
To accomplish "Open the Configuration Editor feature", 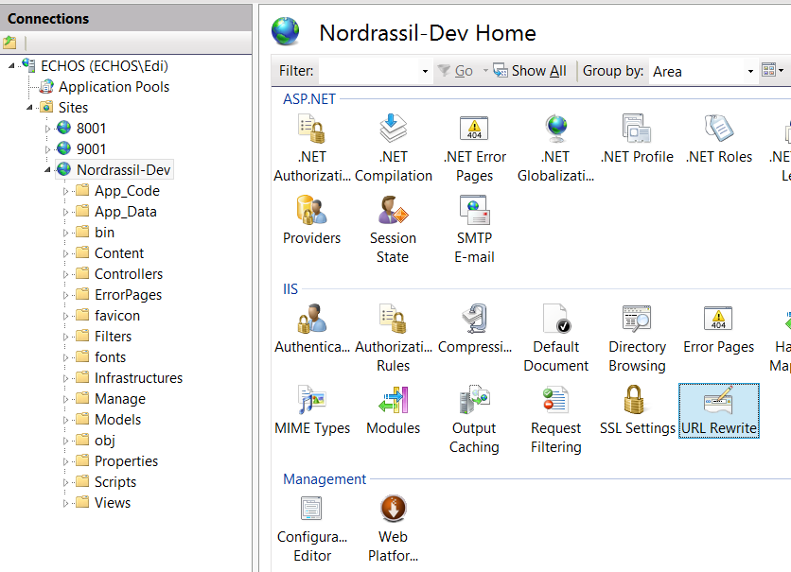I will click(311, 529).
